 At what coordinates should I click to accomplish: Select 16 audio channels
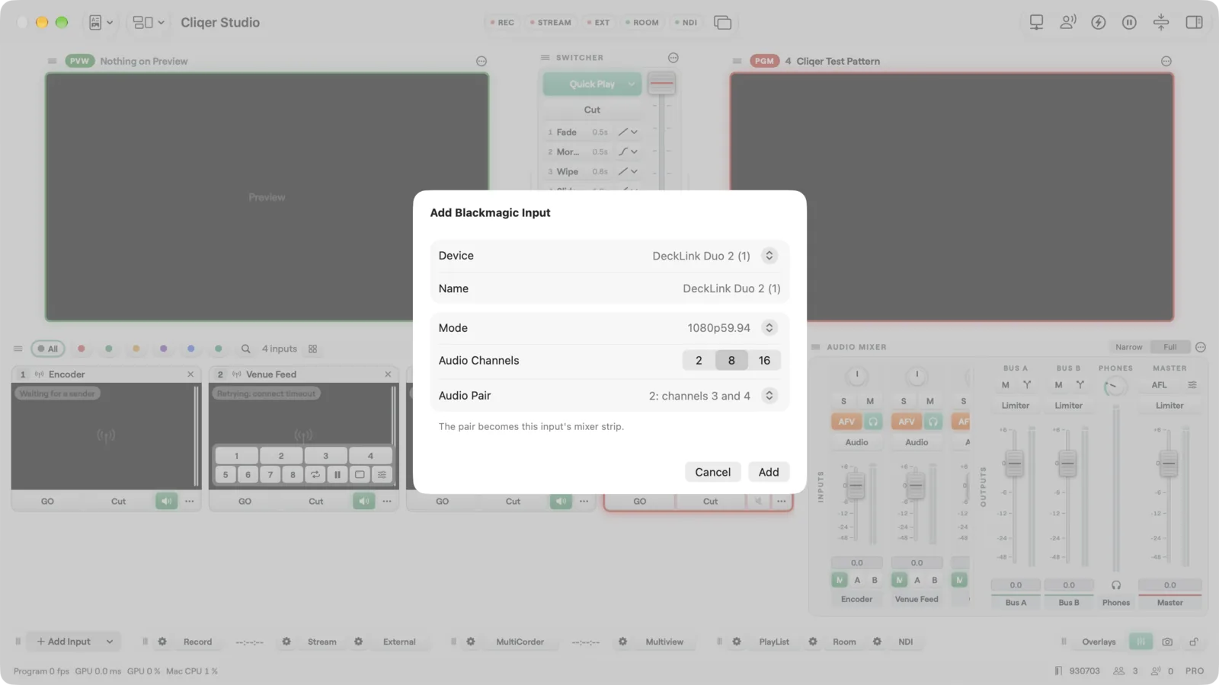[764, 361]
